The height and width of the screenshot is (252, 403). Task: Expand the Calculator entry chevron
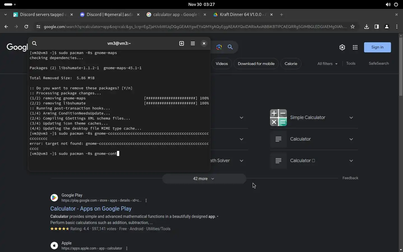pos(351,139)
